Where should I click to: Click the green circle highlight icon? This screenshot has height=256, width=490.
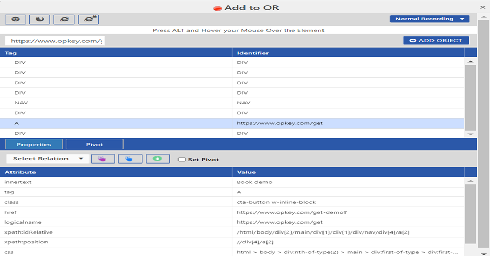[158, 159]
